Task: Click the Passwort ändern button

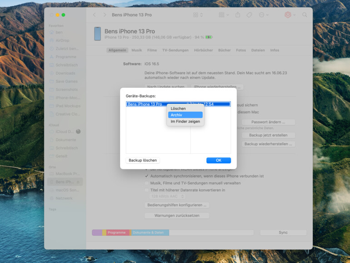Action: point(268,122)
